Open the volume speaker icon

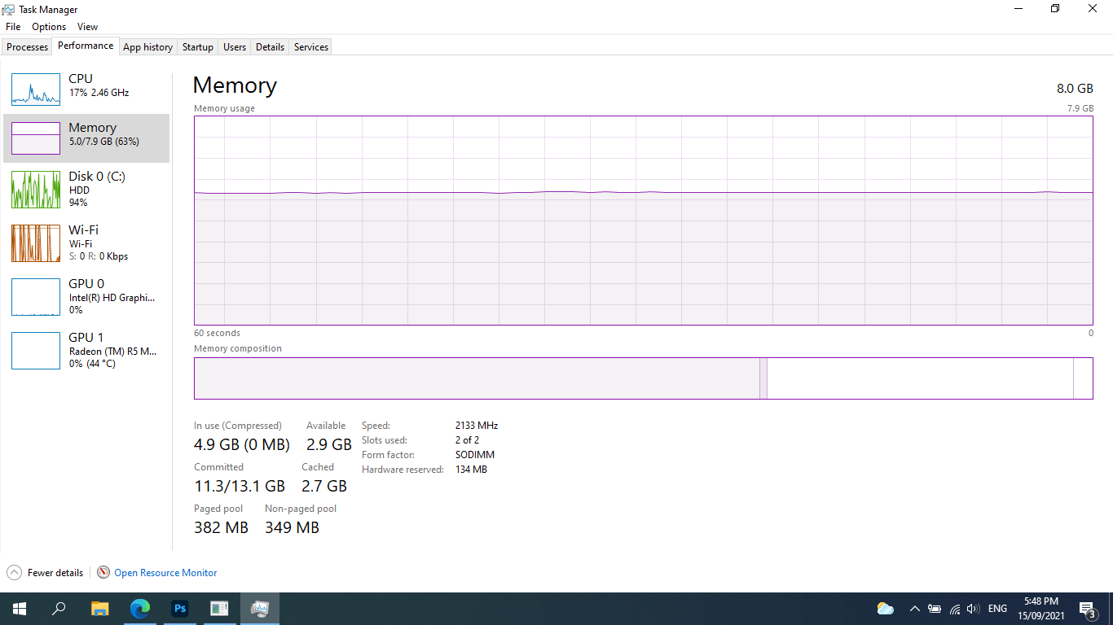coord(972,609)
